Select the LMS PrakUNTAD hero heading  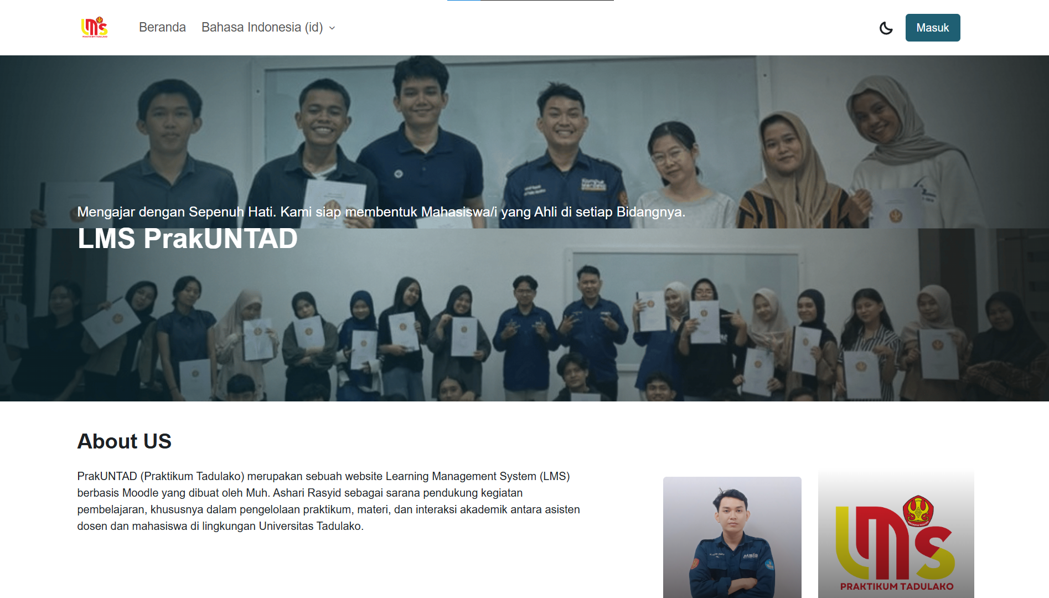(188, 239)
